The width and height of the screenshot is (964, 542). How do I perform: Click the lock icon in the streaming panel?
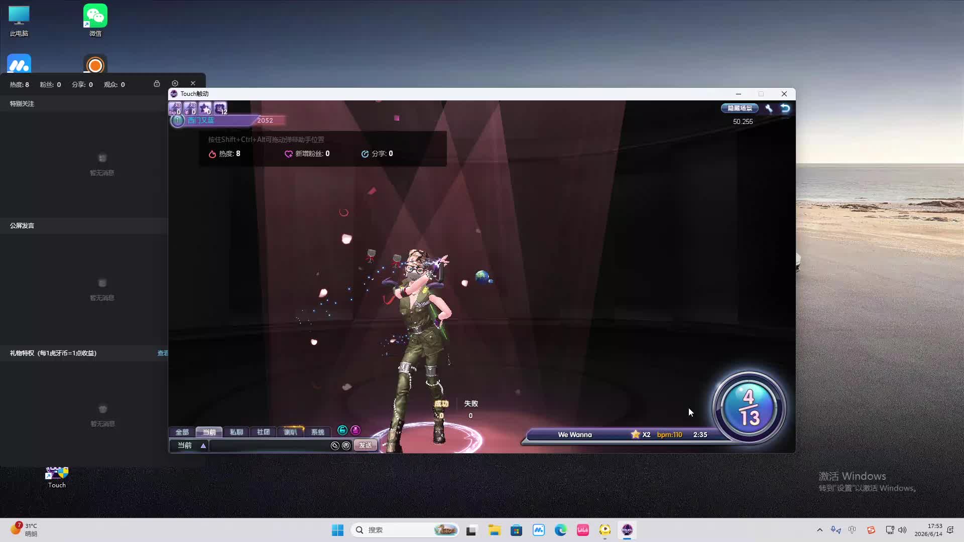tap(157, 83)
